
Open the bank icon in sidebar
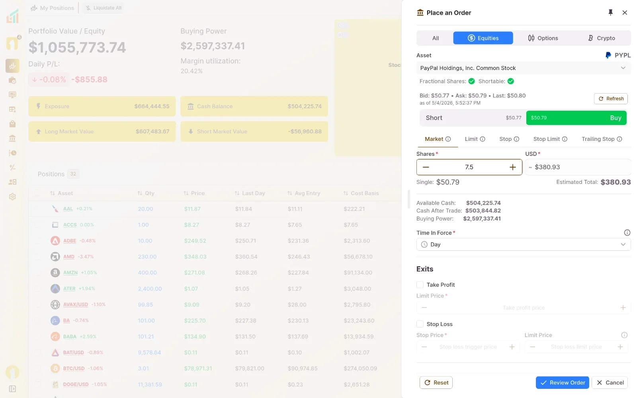pos(12,139)
